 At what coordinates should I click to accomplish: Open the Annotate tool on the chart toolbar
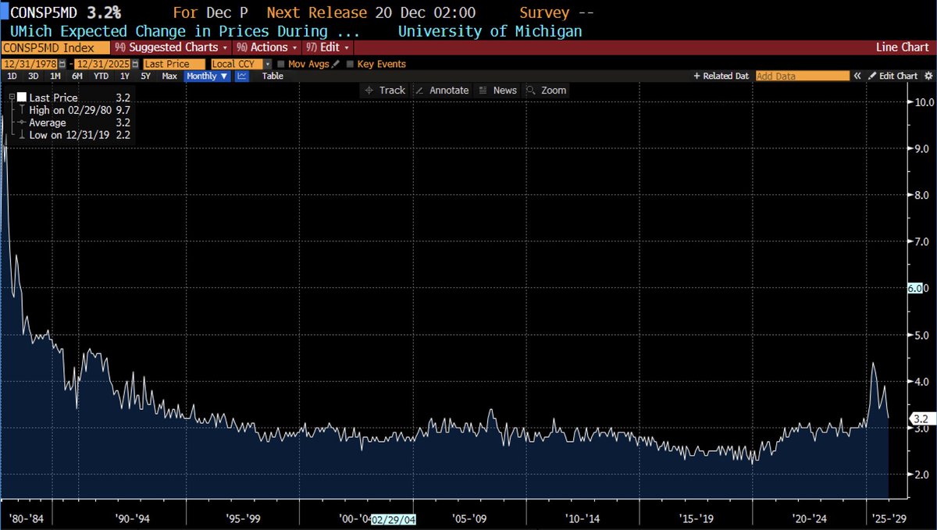click(x=442, y=90)
